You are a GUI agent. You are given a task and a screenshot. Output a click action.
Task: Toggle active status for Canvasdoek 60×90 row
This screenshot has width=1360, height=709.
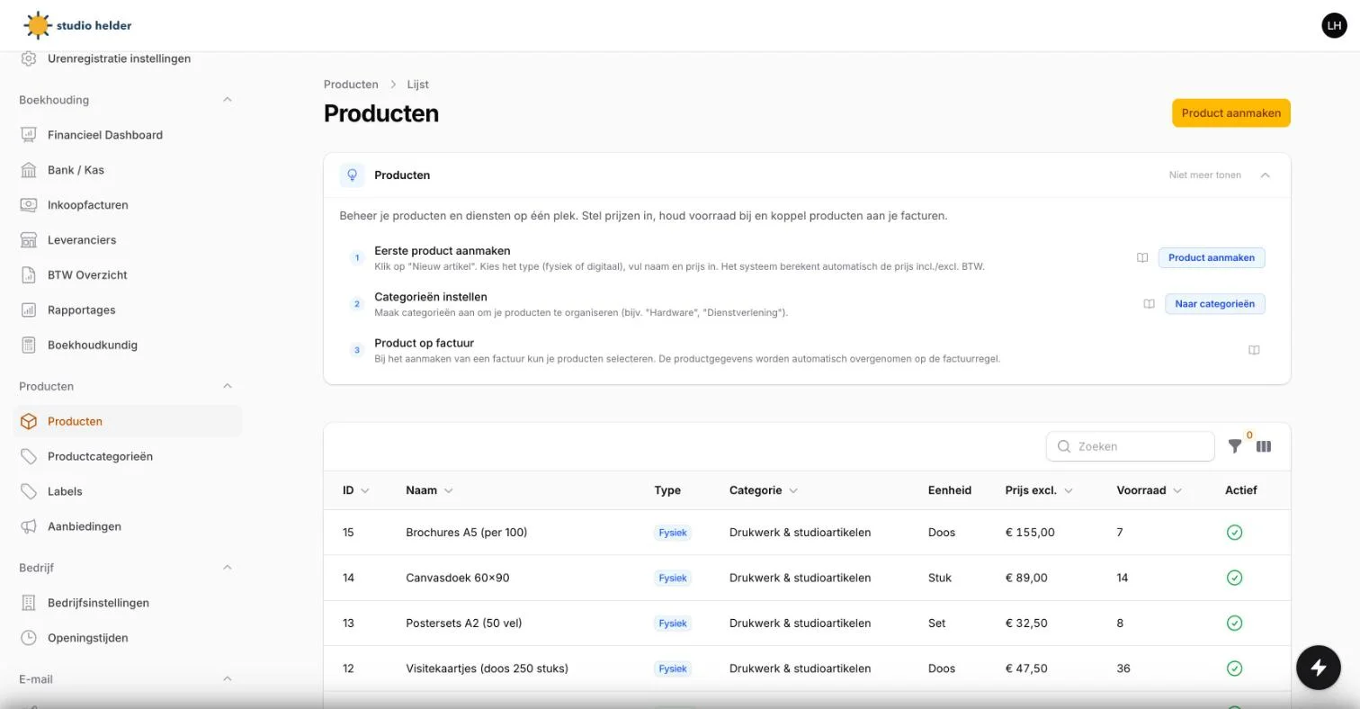pos(1234,578)
